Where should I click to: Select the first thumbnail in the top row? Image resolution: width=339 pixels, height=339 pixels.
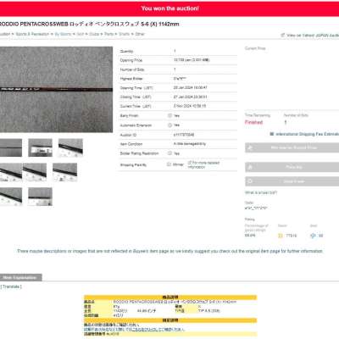pos(11,147)
